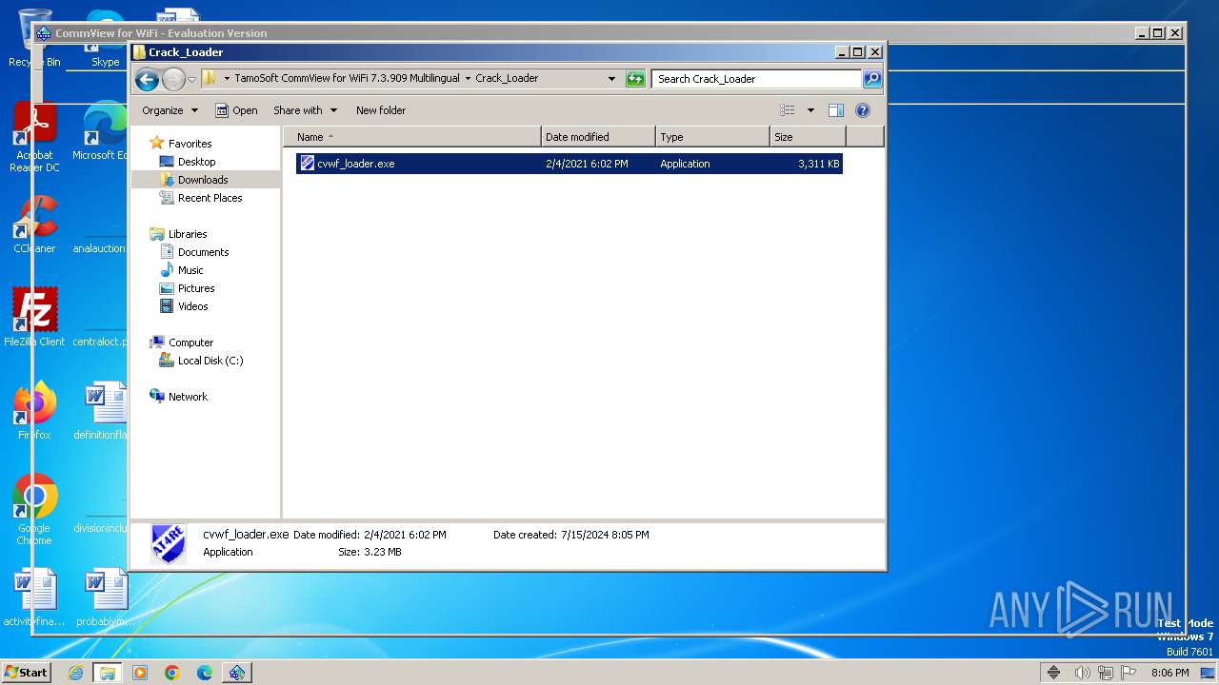This screenshot has width=1219, height=685.
Task: Sort by the Type column header
Action: click(712, 137)
